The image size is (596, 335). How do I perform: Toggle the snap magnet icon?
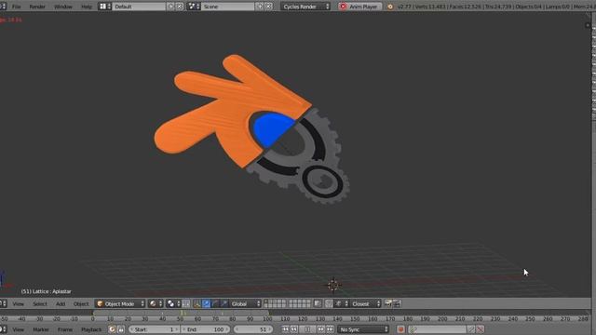pos(329,303)
